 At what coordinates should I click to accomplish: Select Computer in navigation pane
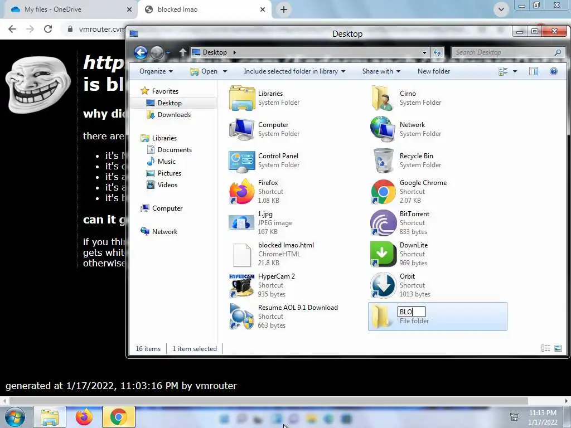coord(162,208)
